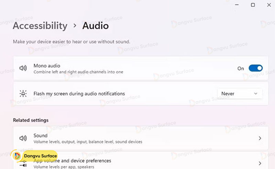Close the Settings window
Image resolution: width=275 pixels, height=169 pixels.
[268, 5]
